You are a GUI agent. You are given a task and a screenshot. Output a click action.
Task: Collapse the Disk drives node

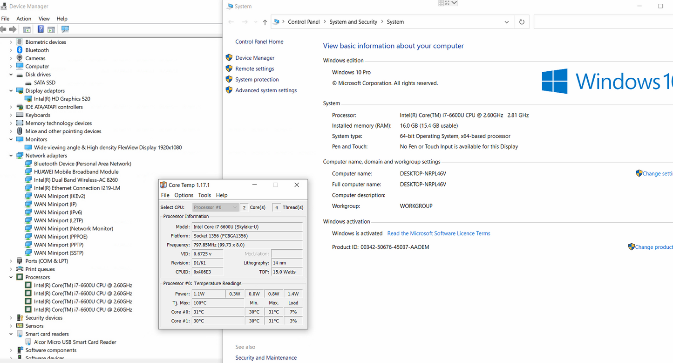11,75
